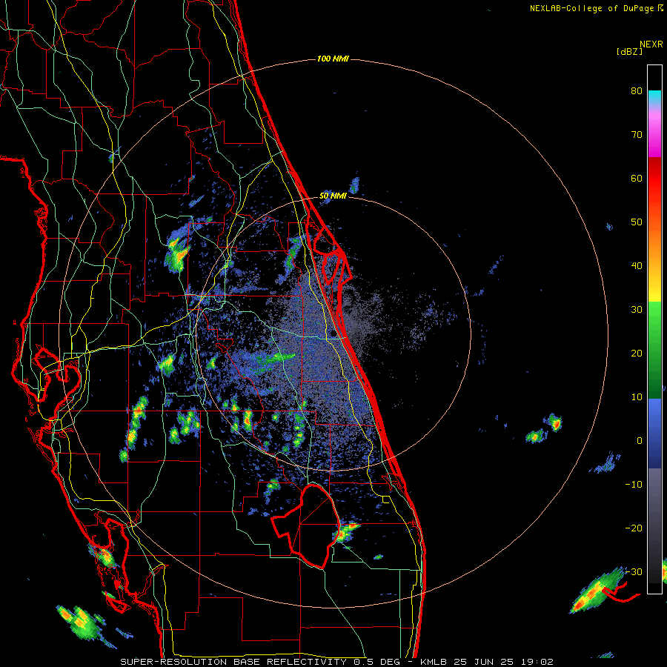The image size is (667, 667).
Task: Click the 80 value on the dBZ scale
Action: 637,91
